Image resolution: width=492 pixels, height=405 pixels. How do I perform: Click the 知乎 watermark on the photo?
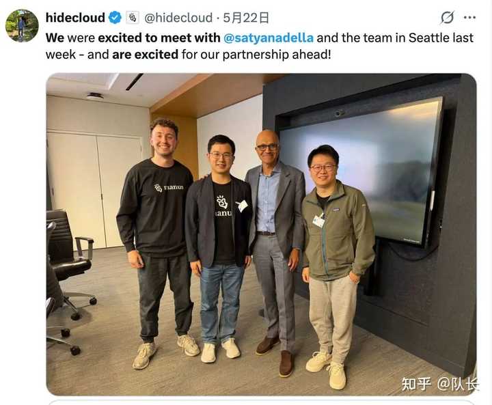416,385
